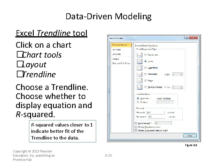Screen dimensions: 217x163
Task: Click the Moving Average trendline chart icon
Action: (140, 87)
